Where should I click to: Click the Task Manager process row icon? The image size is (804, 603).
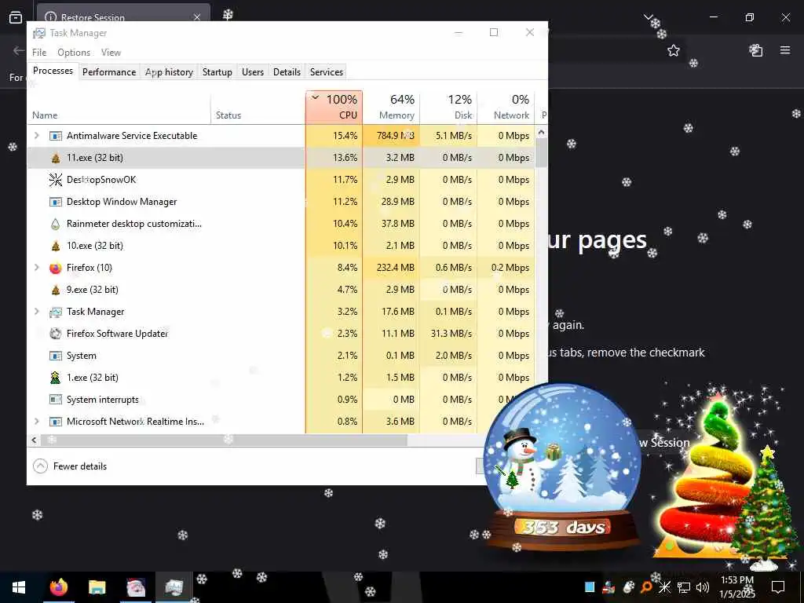(x=56, y=312)
